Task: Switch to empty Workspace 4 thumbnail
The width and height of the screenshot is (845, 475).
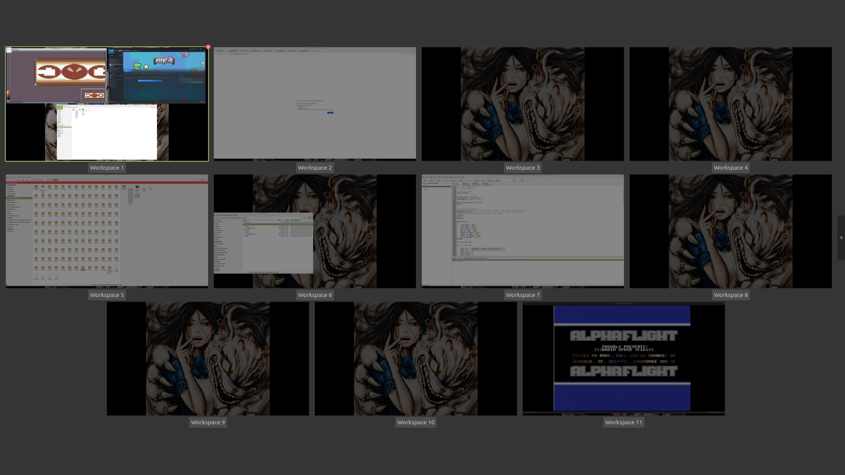Action: tap(731, 104)
